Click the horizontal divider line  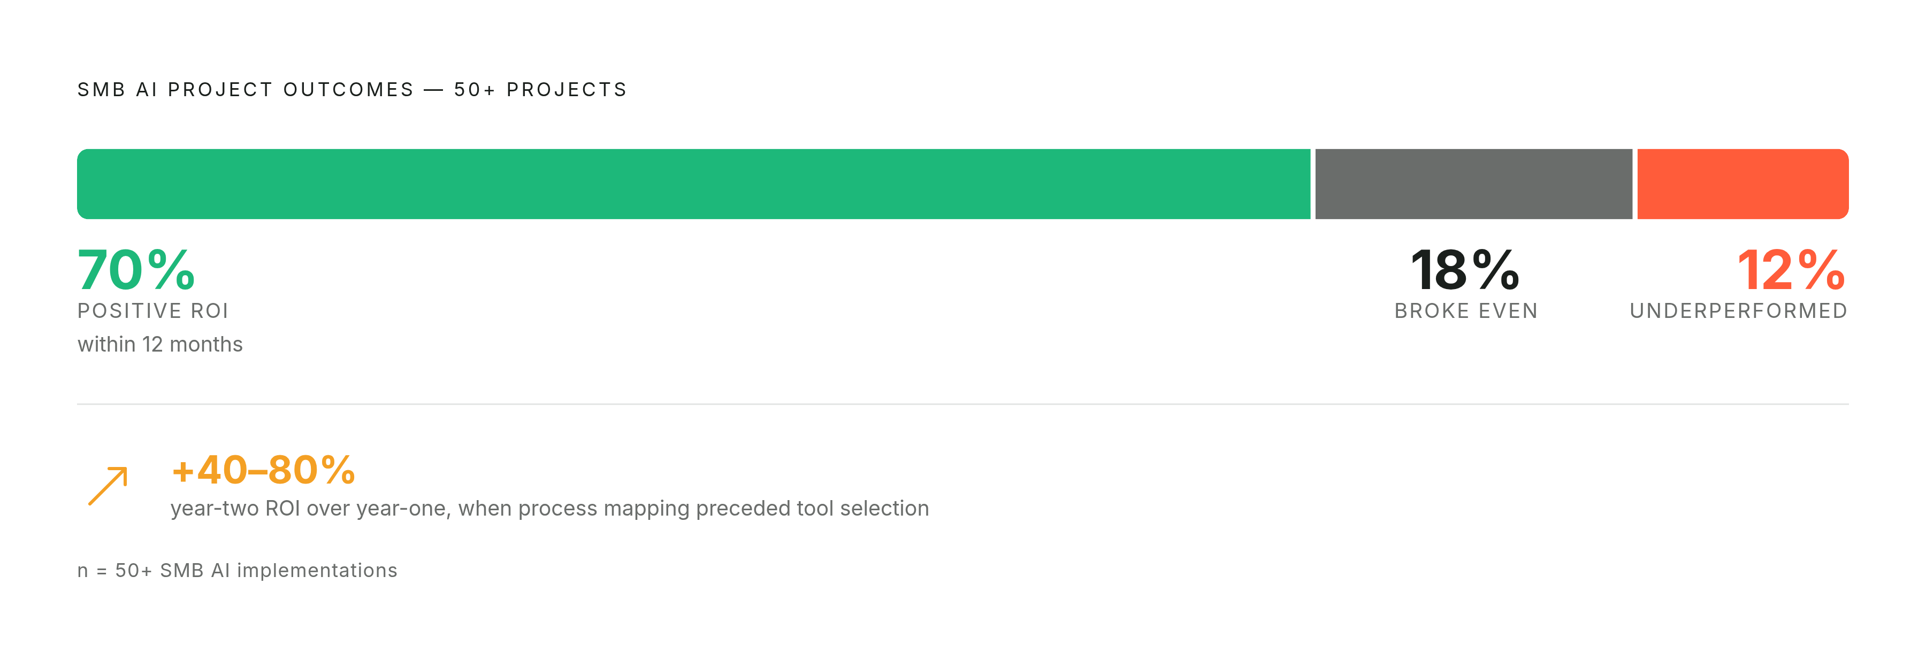[963, 404]
